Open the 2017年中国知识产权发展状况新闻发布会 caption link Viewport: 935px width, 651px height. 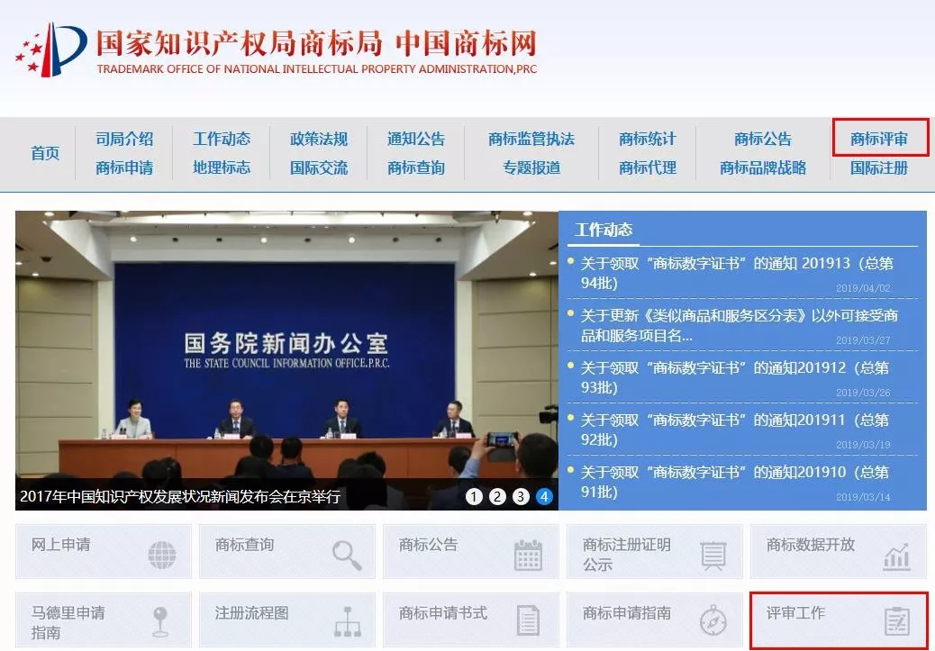coord(180,496)
